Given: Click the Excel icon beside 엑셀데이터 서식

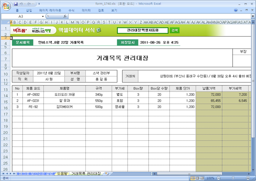Looking at the screenshot, I should [x=99, y=30].
